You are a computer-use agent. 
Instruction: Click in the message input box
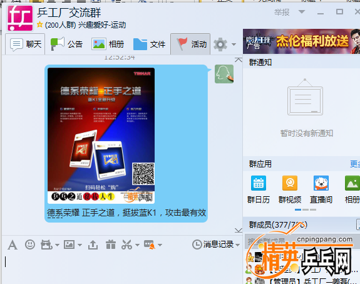click(x=121, y=268)
